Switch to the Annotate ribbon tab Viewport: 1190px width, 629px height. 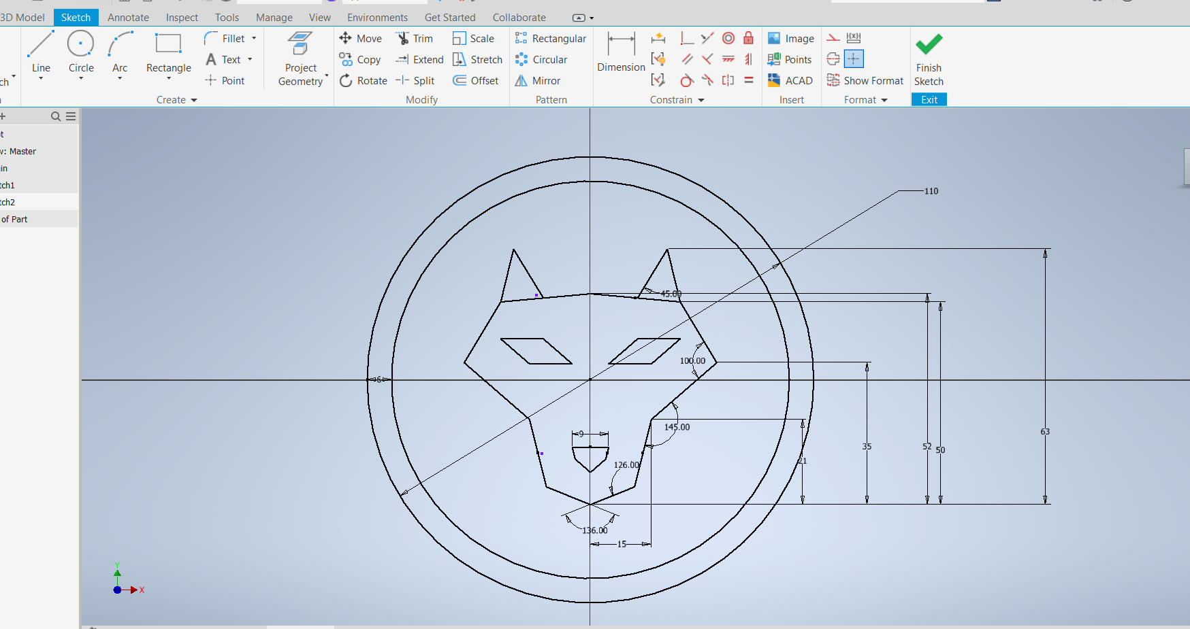pyautogui.click(x=128, y=18)
